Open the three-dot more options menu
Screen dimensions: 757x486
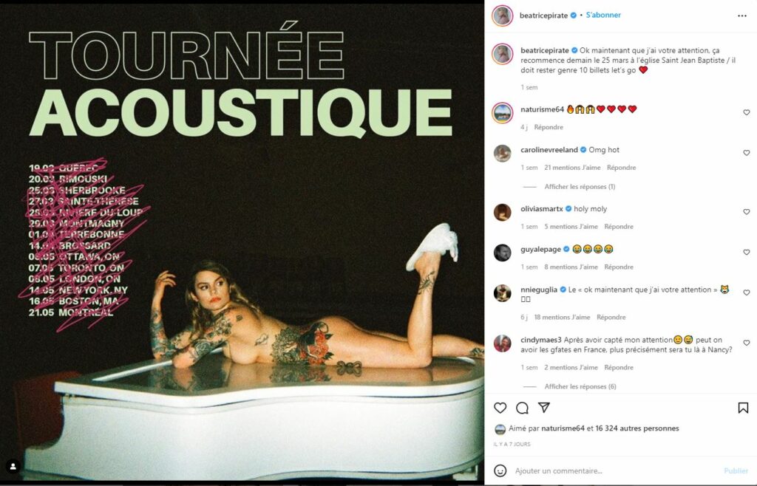742,16
